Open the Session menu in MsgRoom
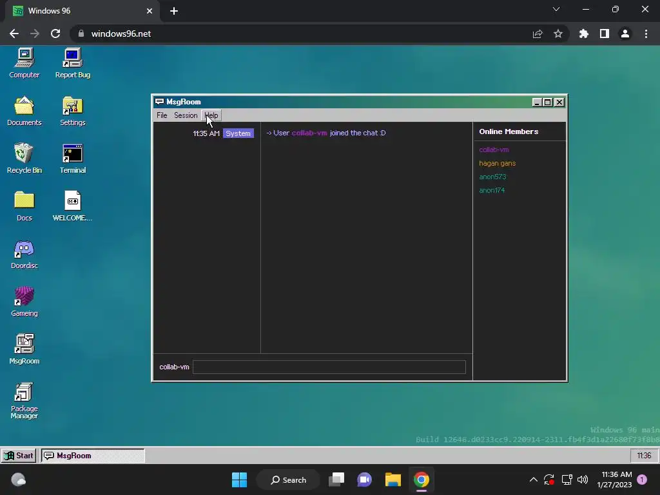This screenshot has height=495, width=660. tap(186, 115)
